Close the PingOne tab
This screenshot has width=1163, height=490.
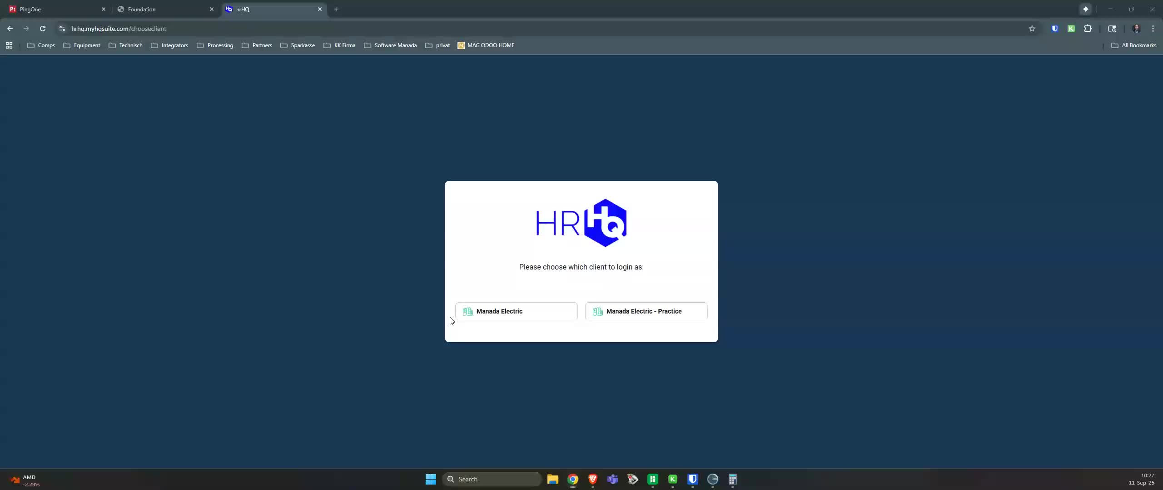tap(103, 9)
